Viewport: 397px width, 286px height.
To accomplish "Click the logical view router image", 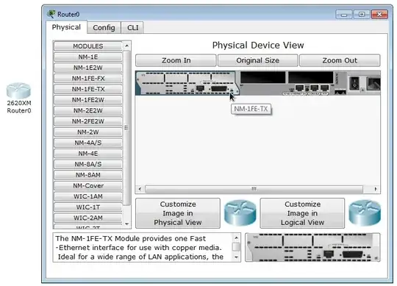I will [365, 213].
